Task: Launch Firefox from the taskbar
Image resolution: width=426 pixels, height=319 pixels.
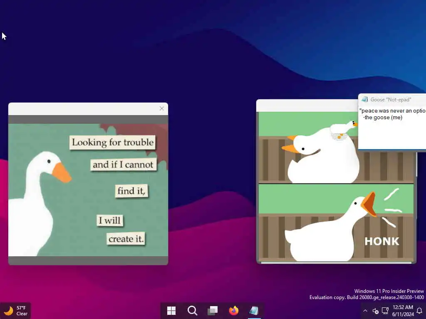Action: [233, 311]
